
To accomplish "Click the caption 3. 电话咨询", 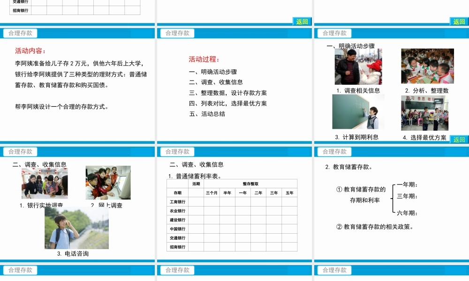I will (x=73, y=253).
